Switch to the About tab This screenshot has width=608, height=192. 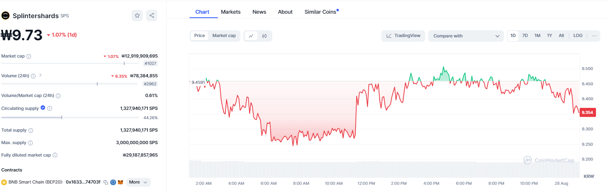285,12
